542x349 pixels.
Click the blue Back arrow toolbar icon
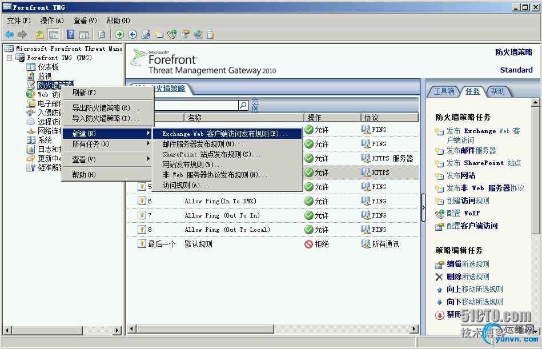click(9, 34)
